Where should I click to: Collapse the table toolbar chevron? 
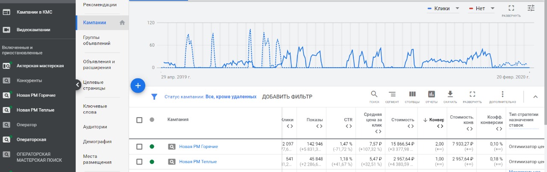click(x=535, y=97)
